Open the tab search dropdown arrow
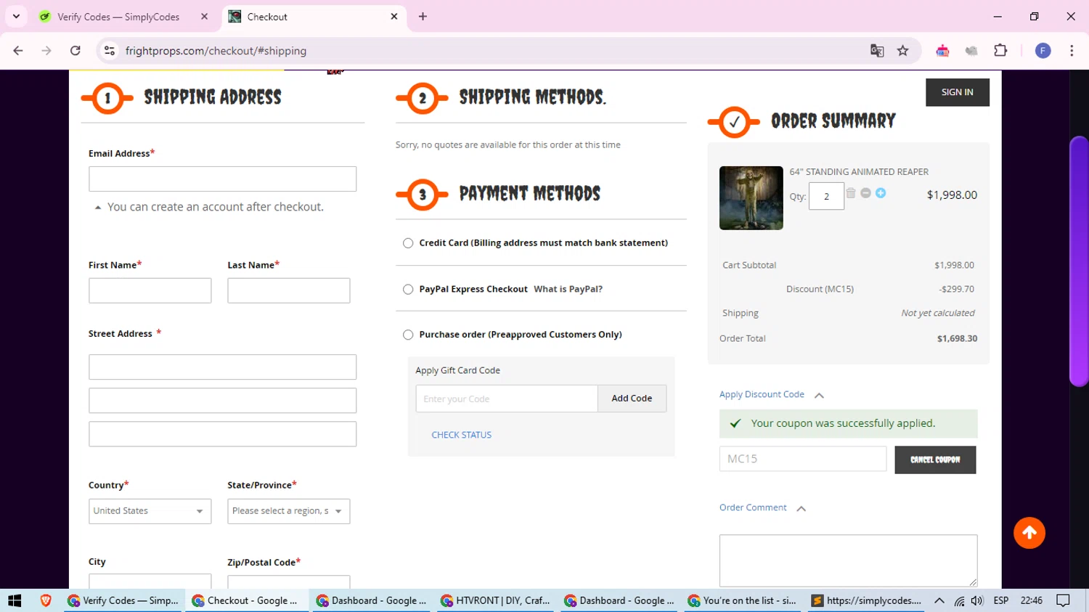Image resolution: width=1089 pixels, height=612 pixels. pyautogui.click(x=16, y=17)
